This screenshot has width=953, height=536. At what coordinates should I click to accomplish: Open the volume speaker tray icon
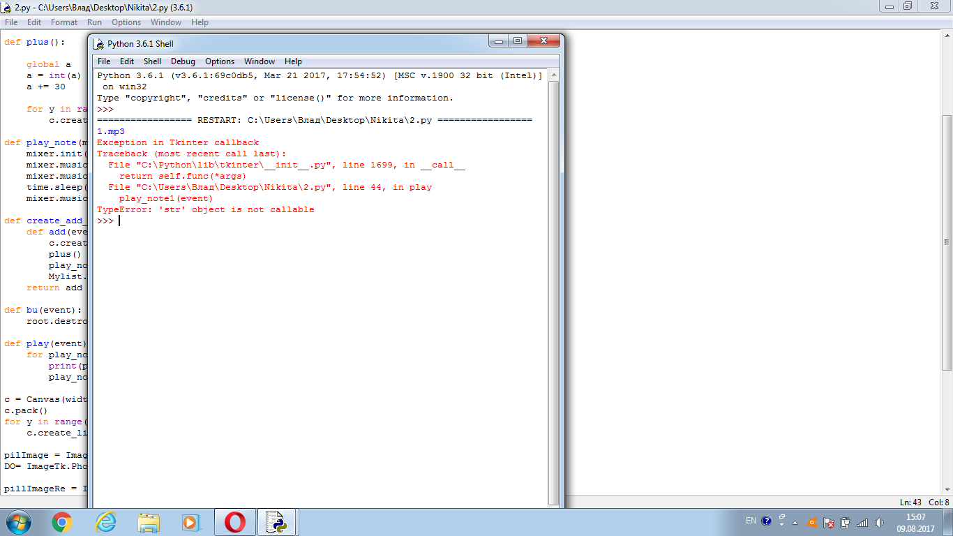879,522
